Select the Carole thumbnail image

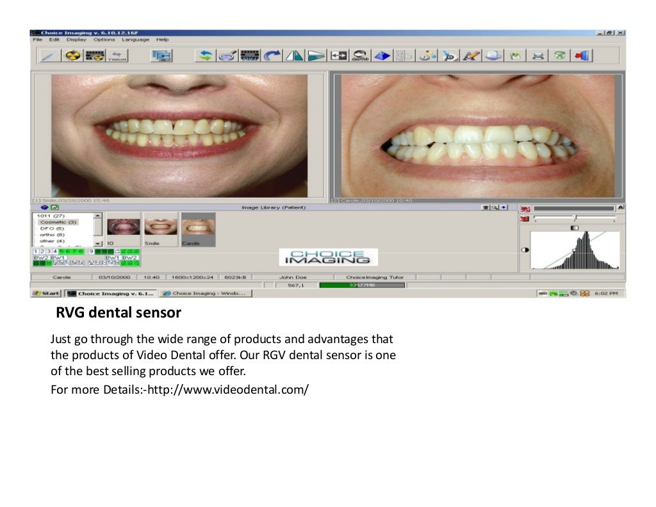tap(199, 229)
